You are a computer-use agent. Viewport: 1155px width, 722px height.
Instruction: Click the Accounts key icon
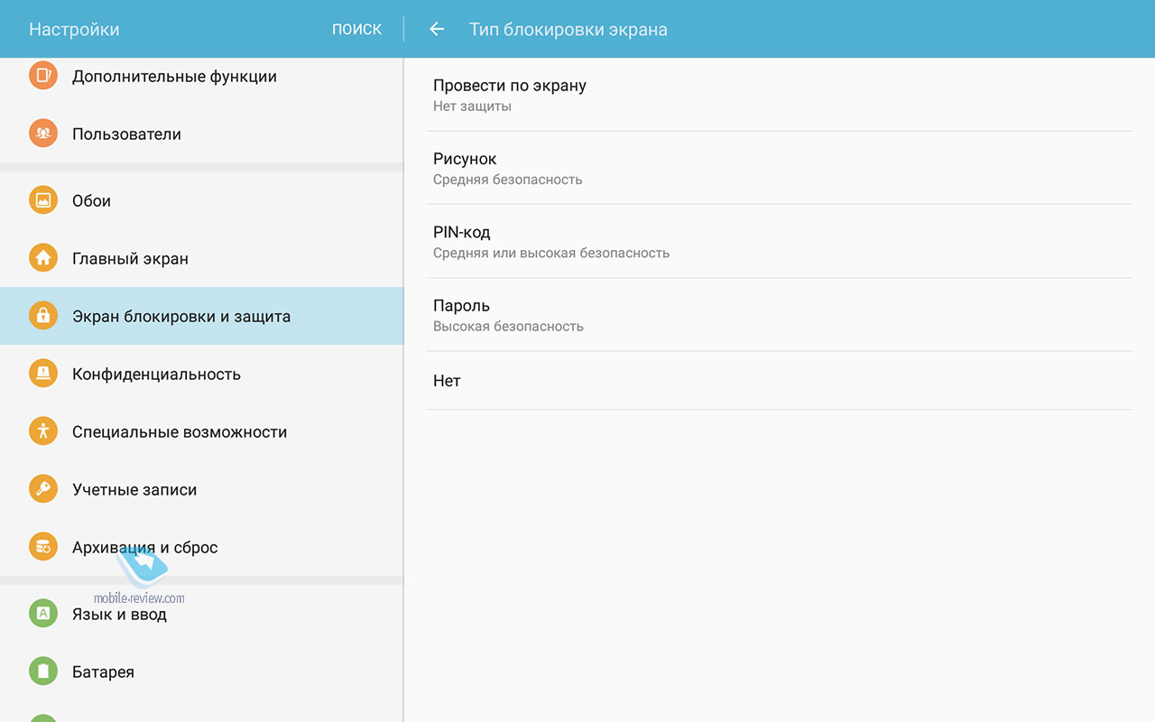tap(42, 489)
